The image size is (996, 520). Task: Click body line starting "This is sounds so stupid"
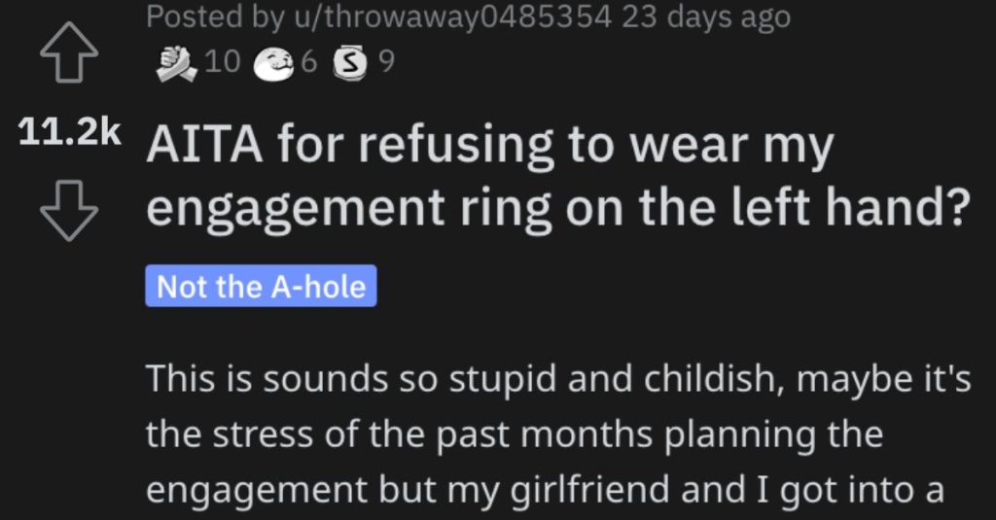pos(558,379)
